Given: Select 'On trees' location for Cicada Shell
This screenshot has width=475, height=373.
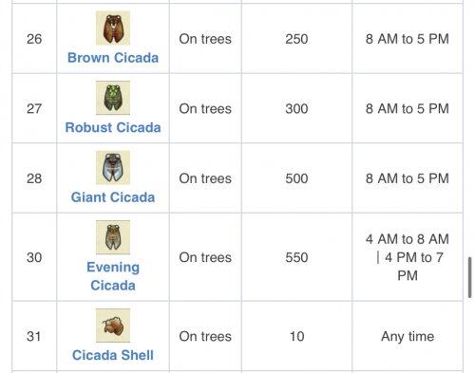Looking at the screenshot, I should click(x=205, y=336).
